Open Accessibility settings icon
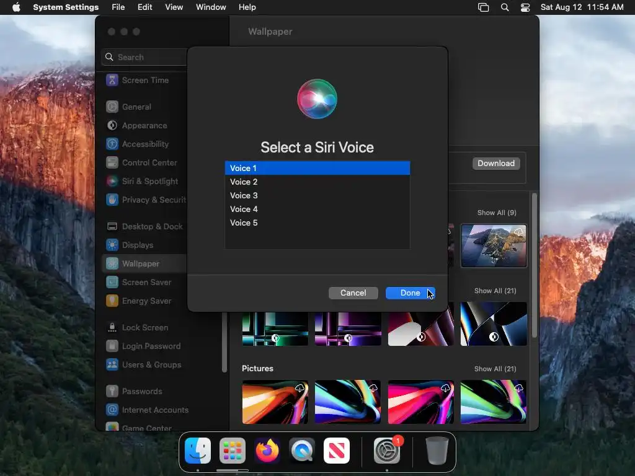The width and height of the screenshot is (635, 476). pos(112,144)
